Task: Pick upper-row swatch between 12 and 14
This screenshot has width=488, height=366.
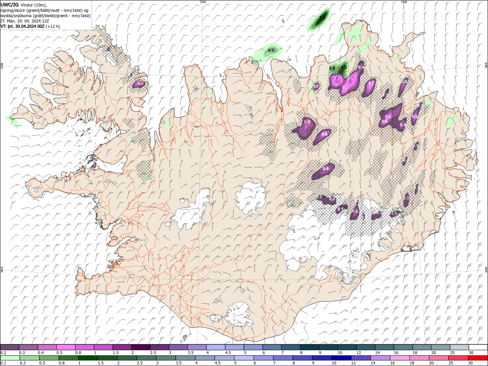Action: 366,347
